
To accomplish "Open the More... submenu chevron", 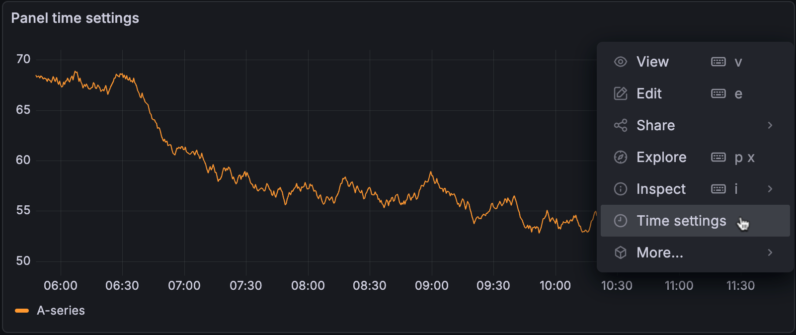I will pos(770,252).
